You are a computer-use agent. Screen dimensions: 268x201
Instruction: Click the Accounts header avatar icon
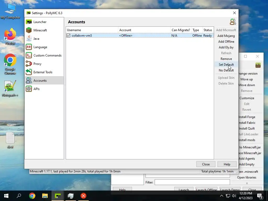[x=233, y=22]
